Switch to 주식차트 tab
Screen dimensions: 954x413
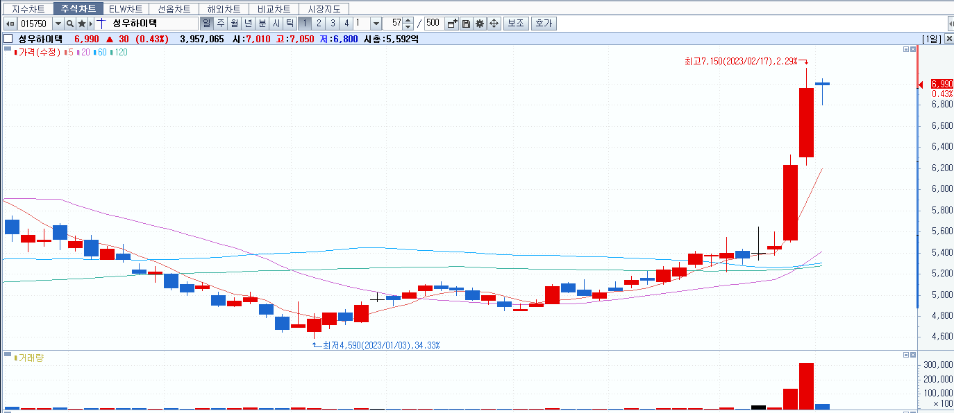tap(78, 9)
